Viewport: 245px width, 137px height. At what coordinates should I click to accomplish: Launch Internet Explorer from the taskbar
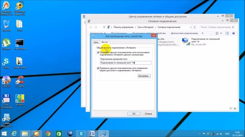coord(15,134)
